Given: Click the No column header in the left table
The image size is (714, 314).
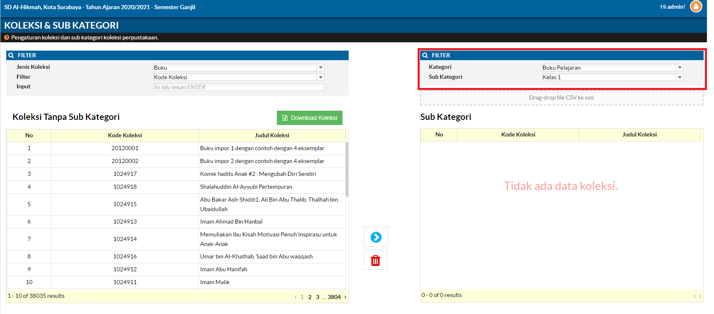Looking at the screenshot, I should (29, 136).
